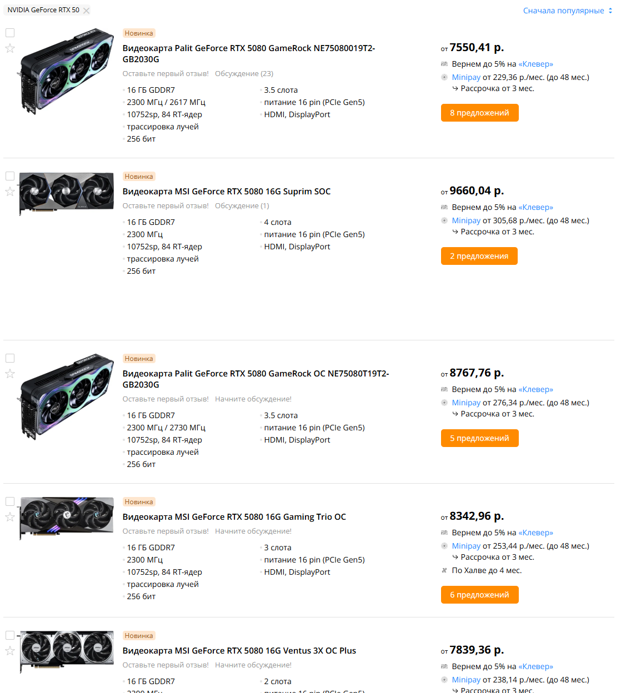The height and width of the screenshot is (693, 626).
Task: View the '2 предложения' offers for Suprim SOC
Action: (x=479, y=256)
